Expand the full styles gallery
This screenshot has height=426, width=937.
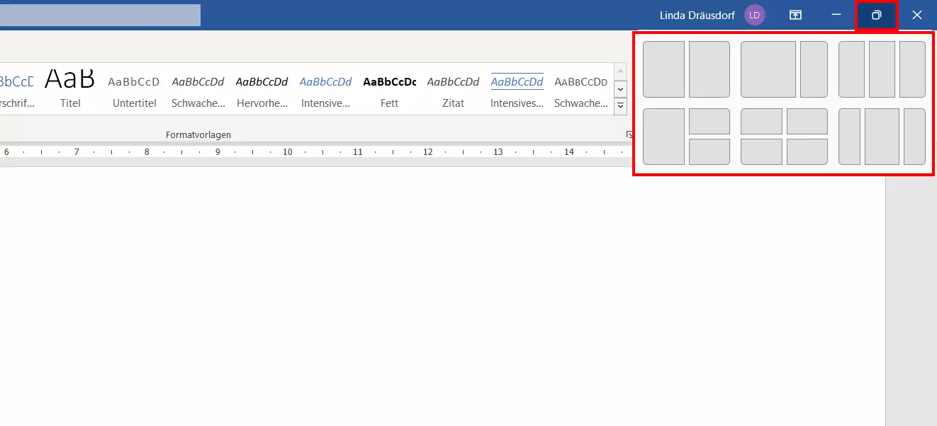[x=620, y=106]
